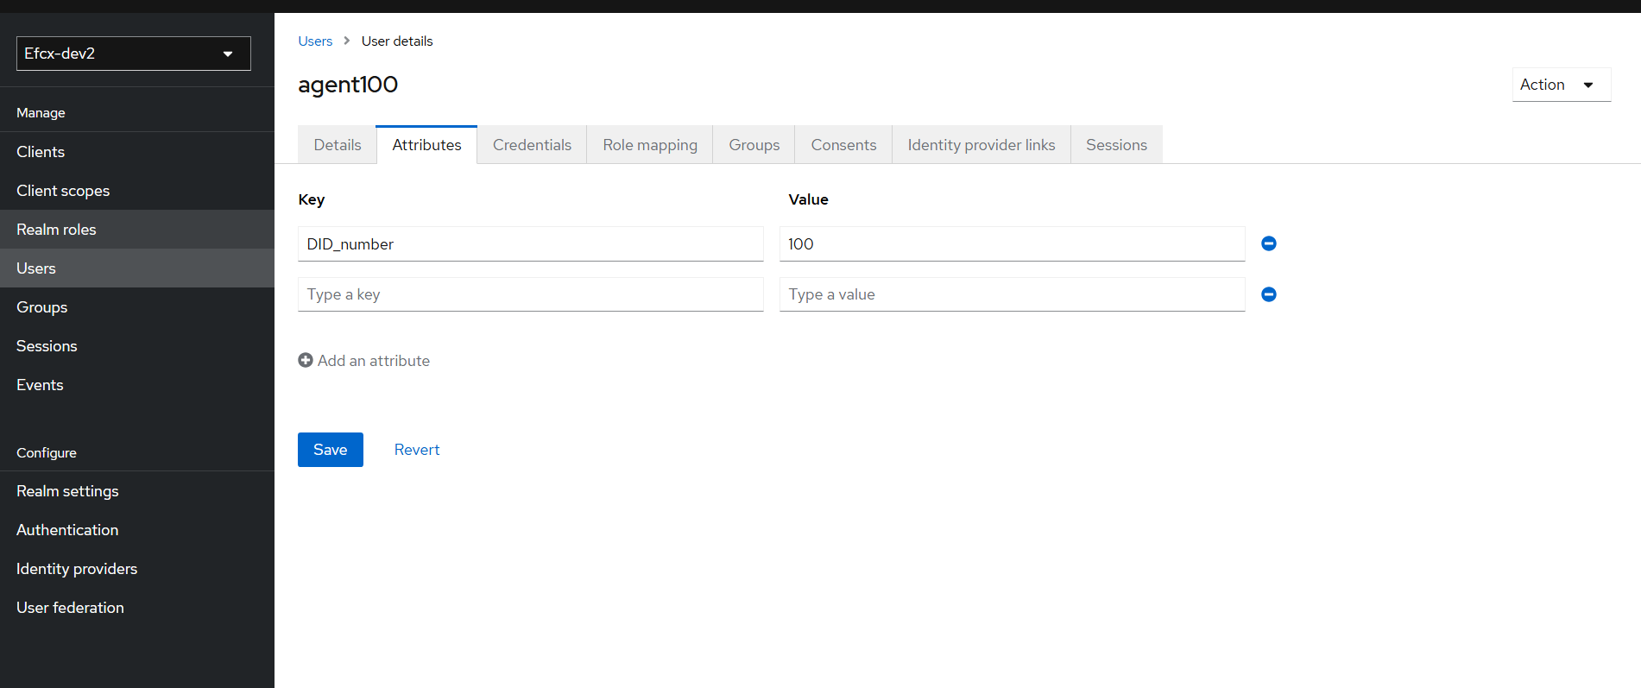Focus the 'Type a value' field
Image resolution: width=1641 pixels, height=688 pixels.
point(1013,294)
